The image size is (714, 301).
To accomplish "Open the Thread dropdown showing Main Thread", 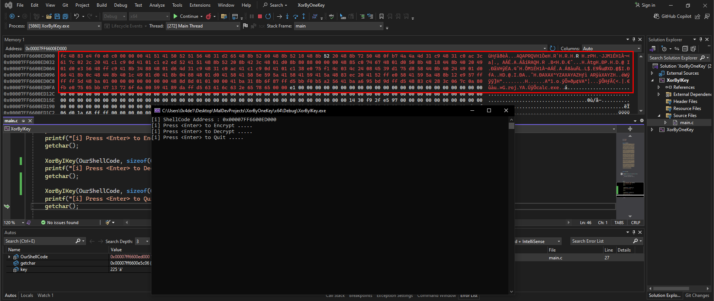I will pos(203,26).
